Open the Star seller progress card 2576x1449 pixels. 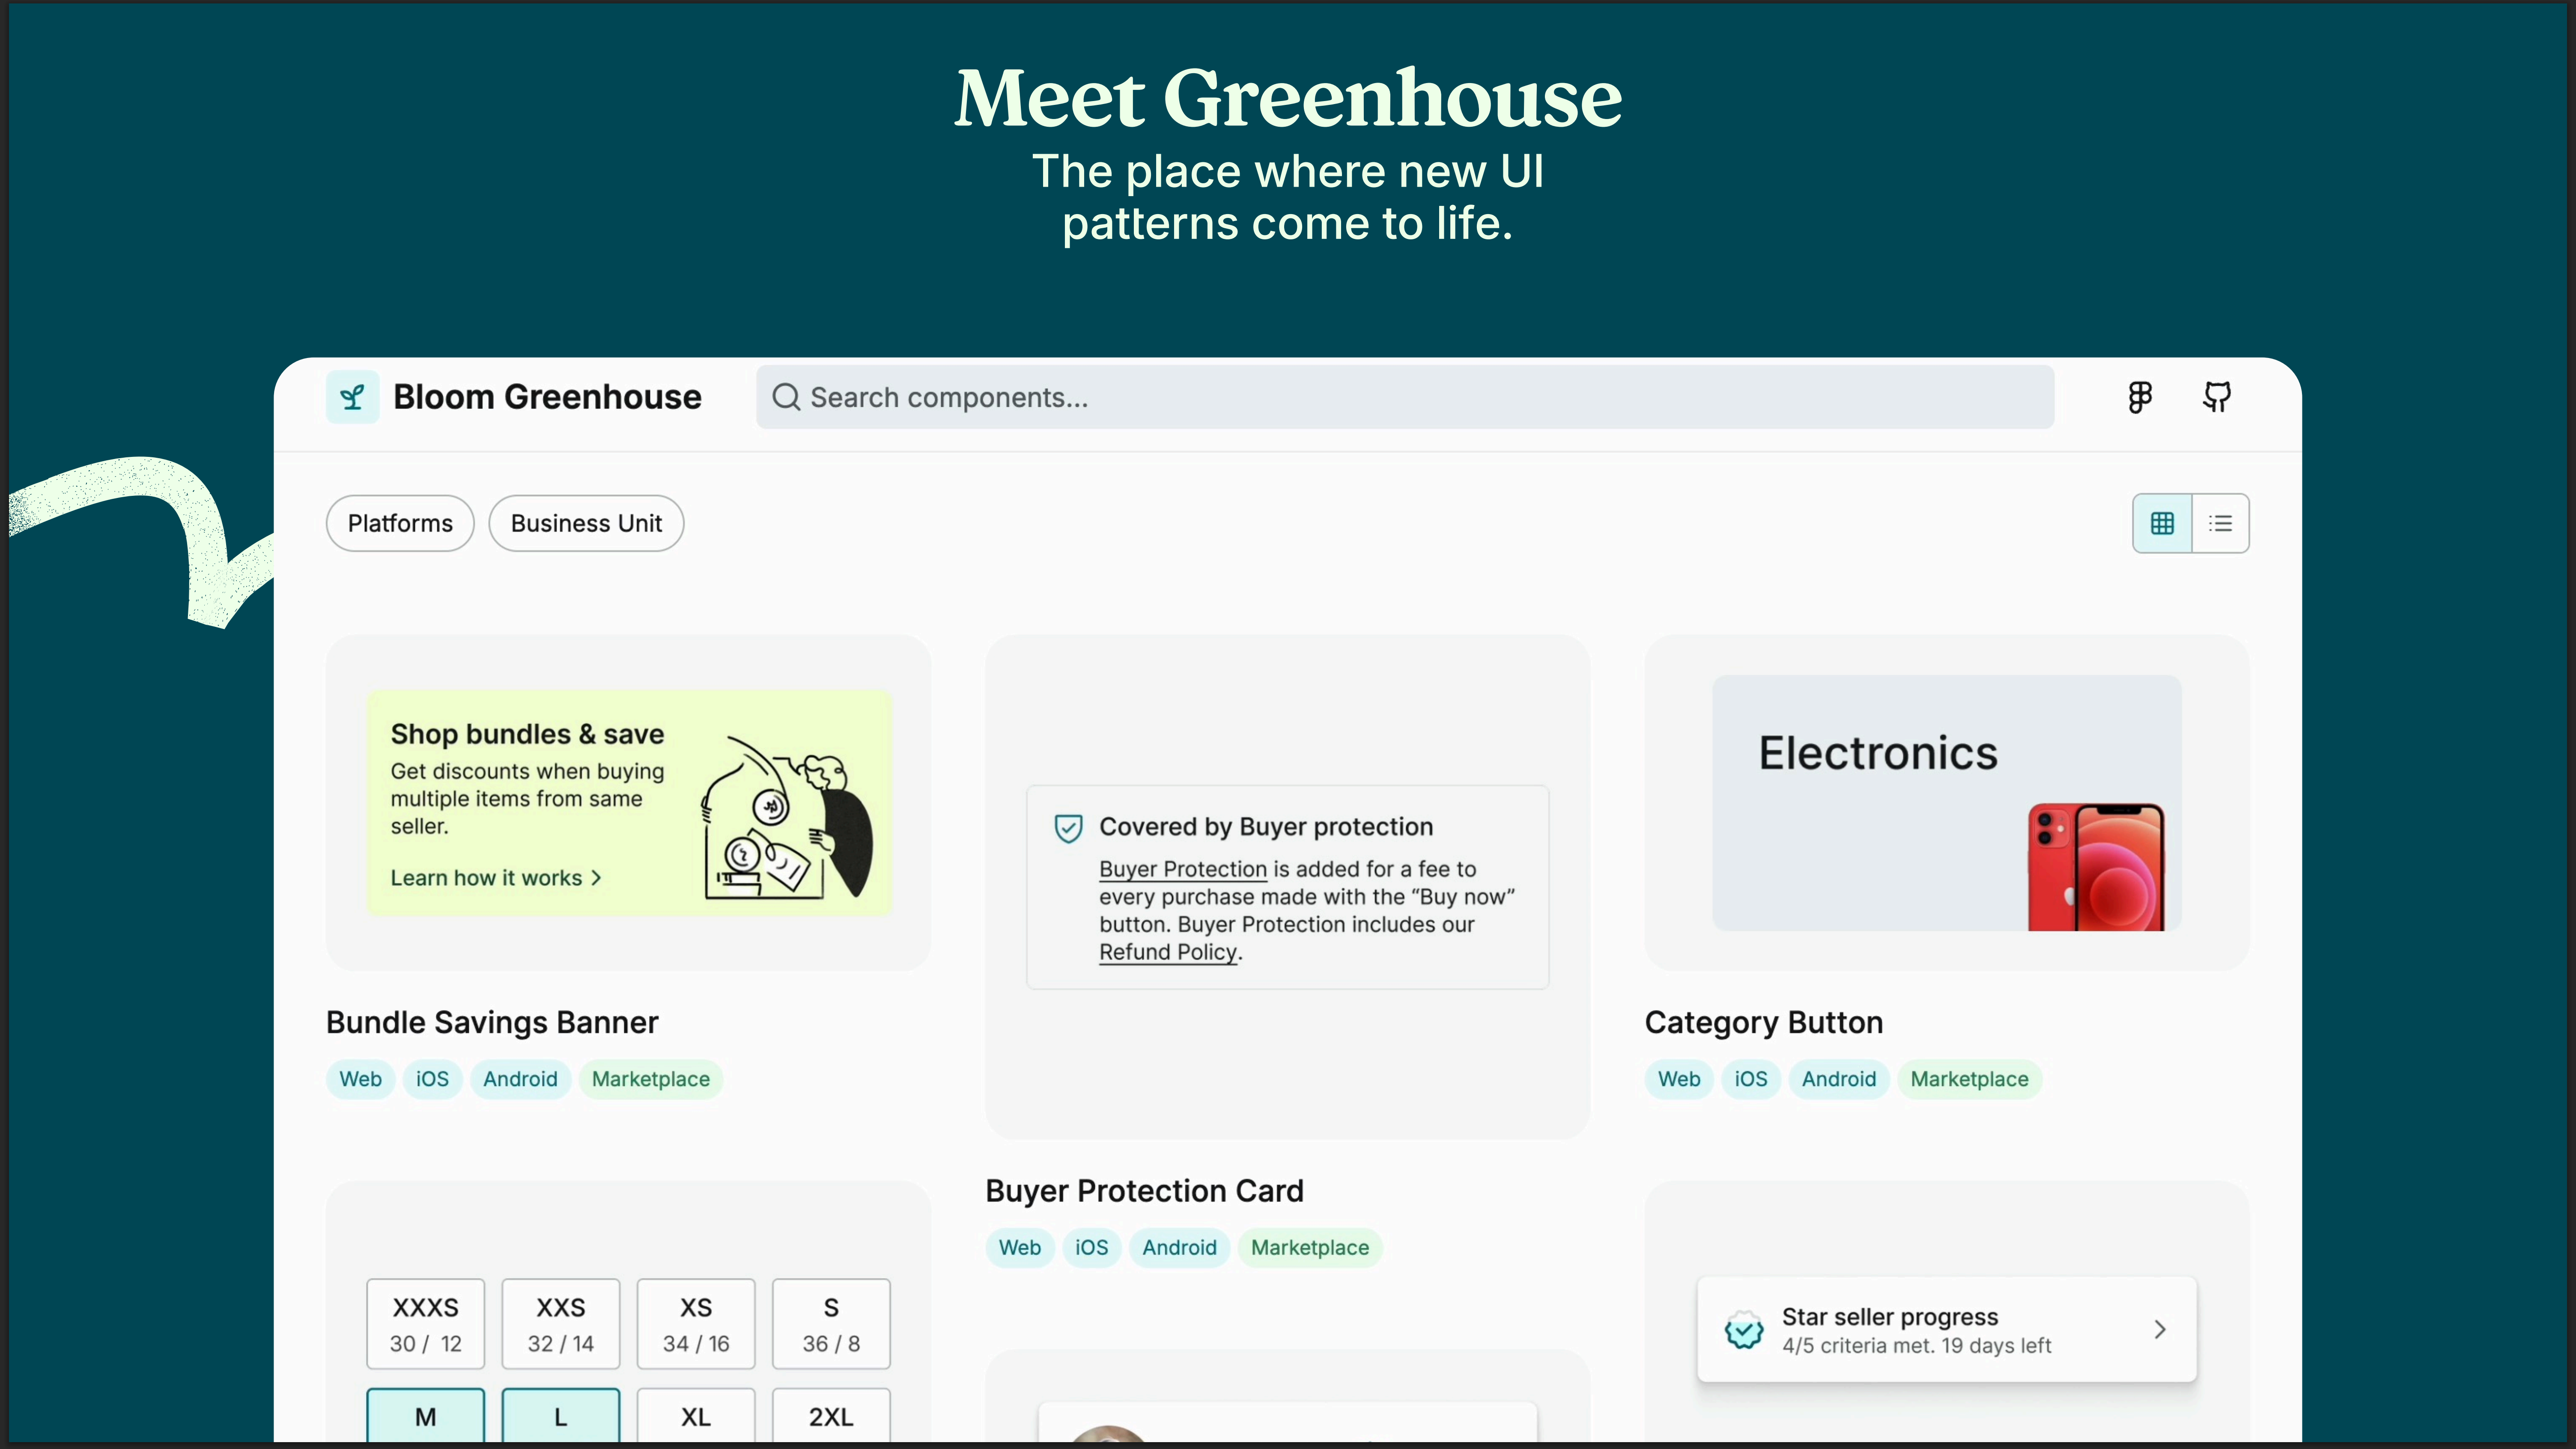pyautogui.click(x=1947, y=1329)
